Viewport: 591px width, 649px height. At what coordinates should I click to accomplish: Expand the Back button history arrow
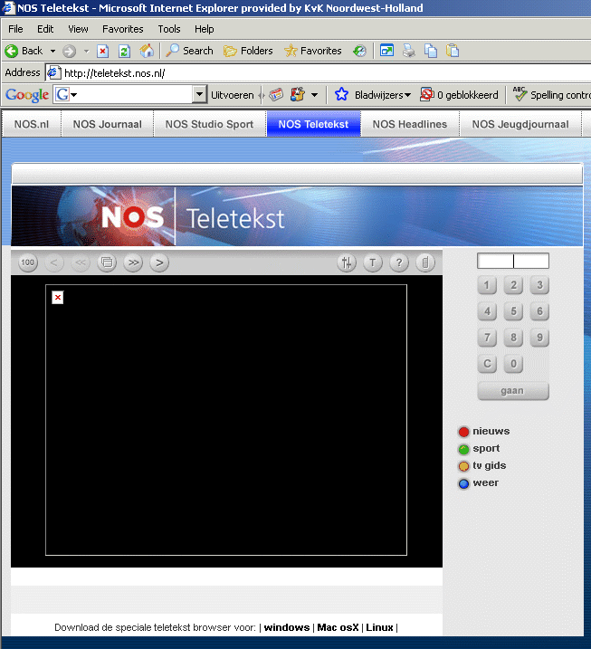(x=52, y=51)
